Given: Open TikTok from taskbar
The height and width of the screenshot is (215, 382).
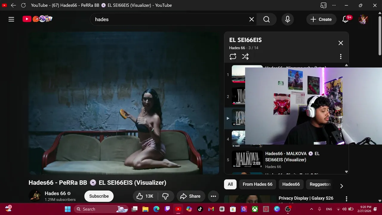Looking at the screenshot, I should pos(200,209).
